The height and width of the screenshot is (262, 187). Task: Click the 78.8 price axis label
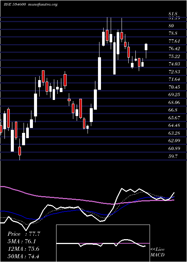click(173, 33)
